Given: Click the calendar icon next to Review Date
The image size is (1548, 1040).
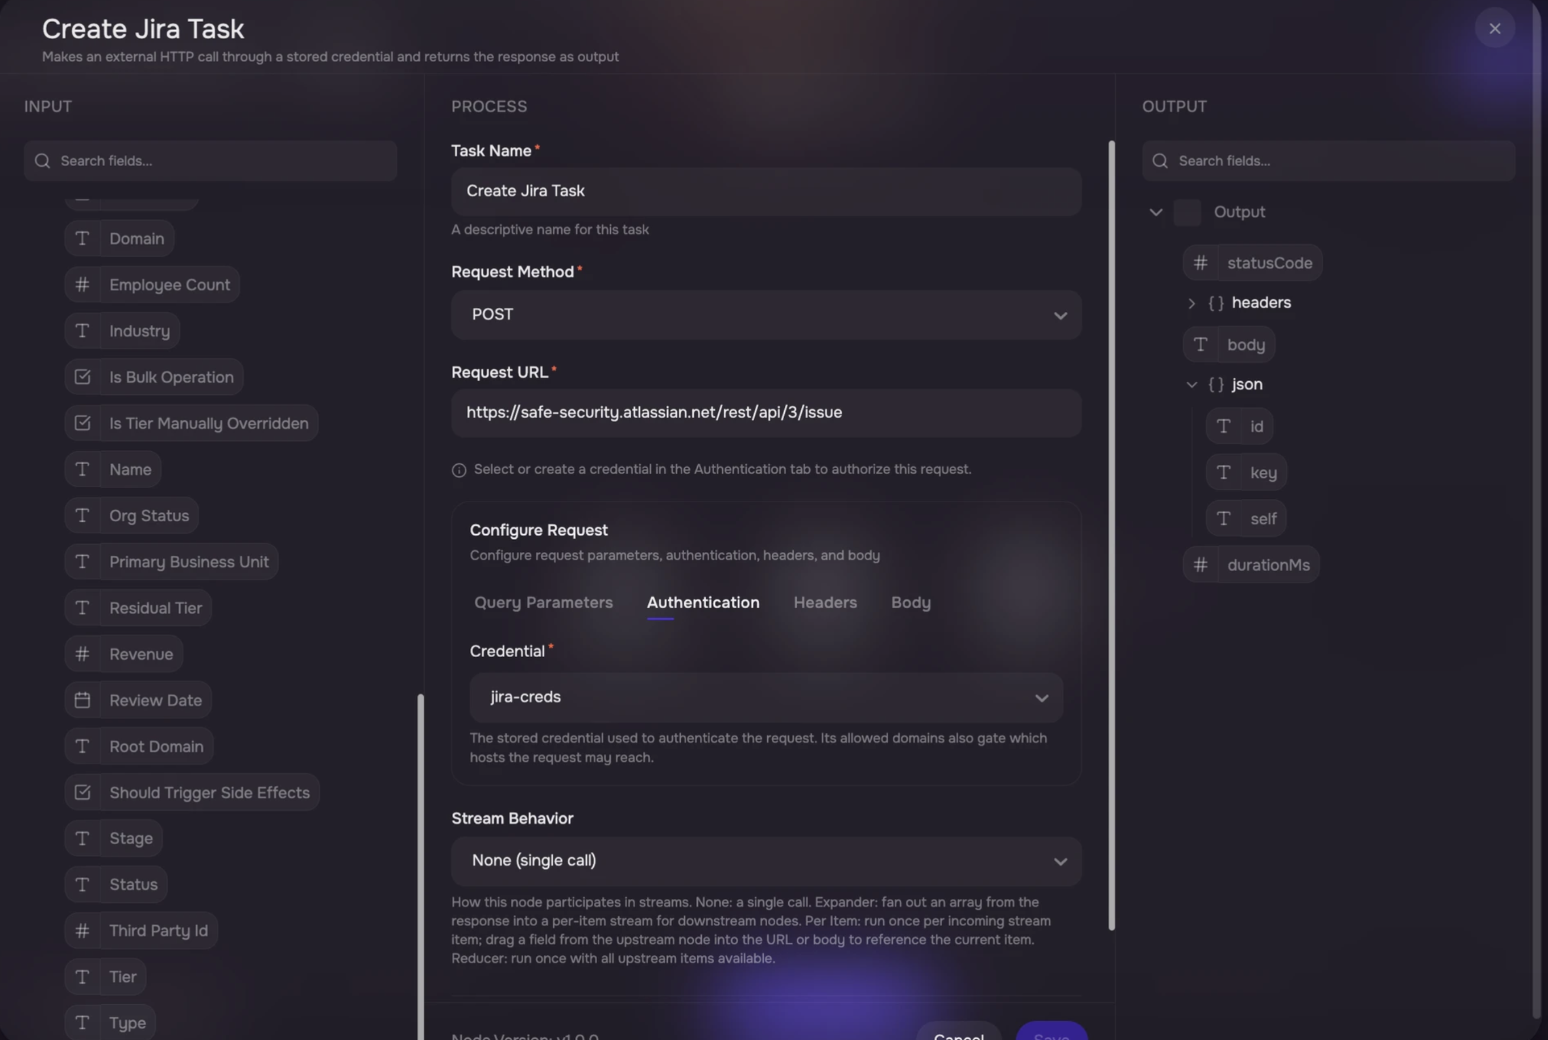Looking at the screenshot, I should pyautogui.click(x=82, y=700).
